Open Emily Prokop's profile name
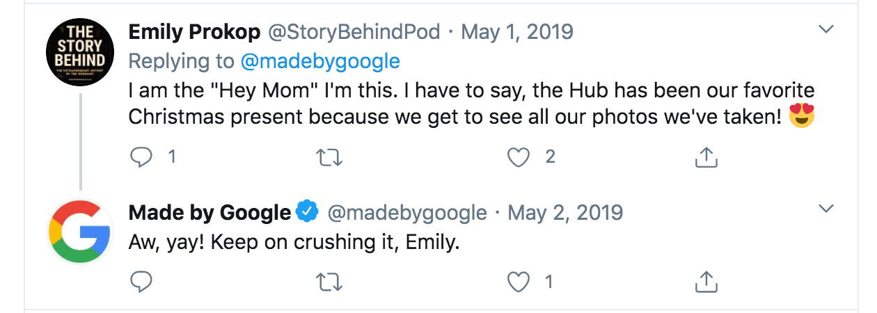877x313 pixels. pyautogui.click(x=194, y=31)
